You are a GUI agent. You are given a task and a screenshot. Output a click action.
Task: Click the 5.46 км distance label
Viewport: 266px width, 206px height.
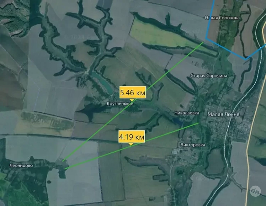point(133,92)
